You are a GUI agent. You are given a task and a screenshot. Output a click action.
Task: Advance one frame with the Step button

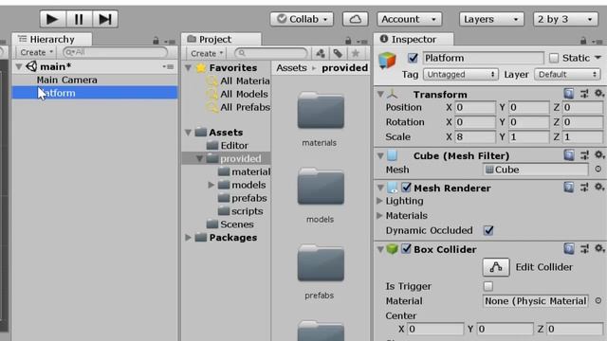pos(105,19)
